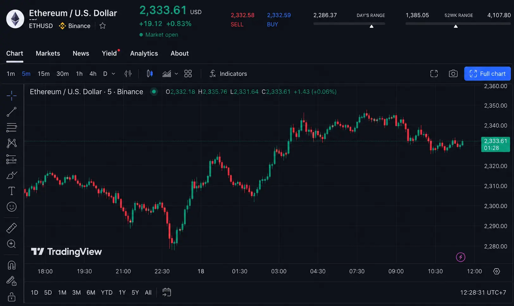Open the forecasting and measurement tools

click(x=11, y=159)
